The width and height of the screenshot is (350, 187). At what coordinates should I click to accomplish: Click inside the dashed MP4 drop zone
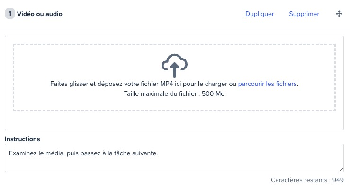tap(174, 77)
